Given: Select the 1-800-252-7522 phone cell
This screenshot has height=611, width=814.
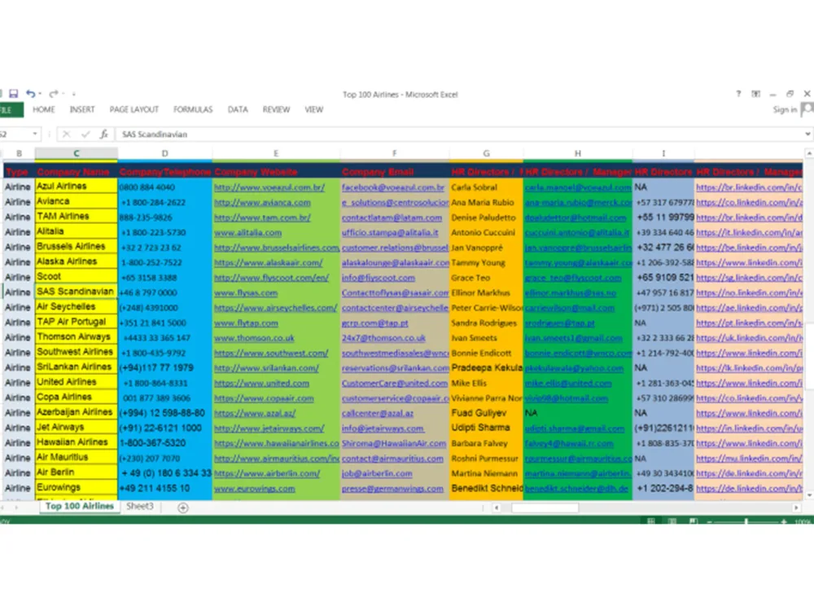Looking at the screenshot, I should (x=165, y=263).
